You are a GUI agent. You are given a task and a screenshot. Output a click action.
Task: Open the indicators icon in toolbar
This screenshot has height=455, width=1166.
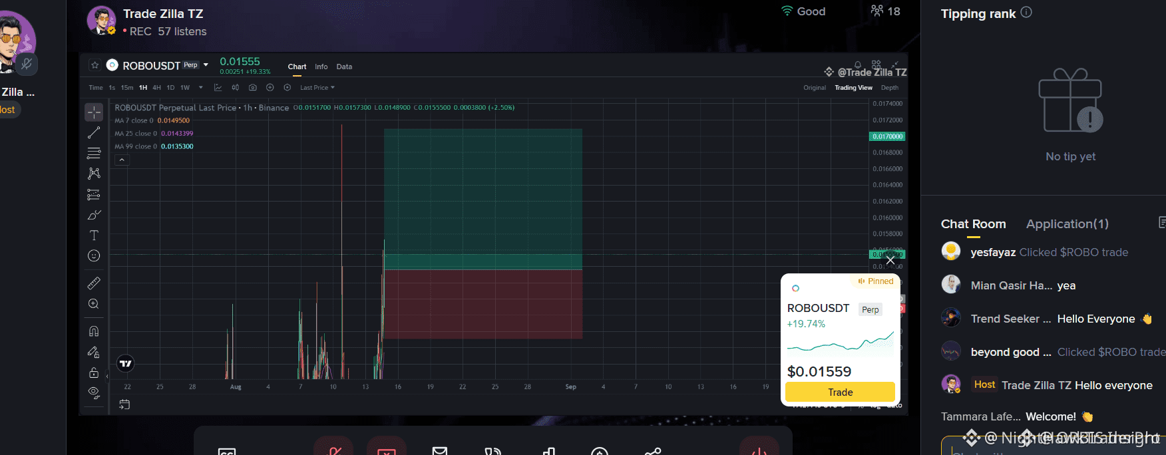pos(218,87)
